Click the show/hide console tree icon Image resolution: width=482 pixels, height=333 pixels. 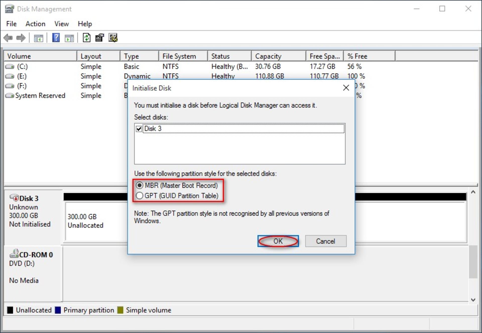pyautogui.click(x=38, y=38)
